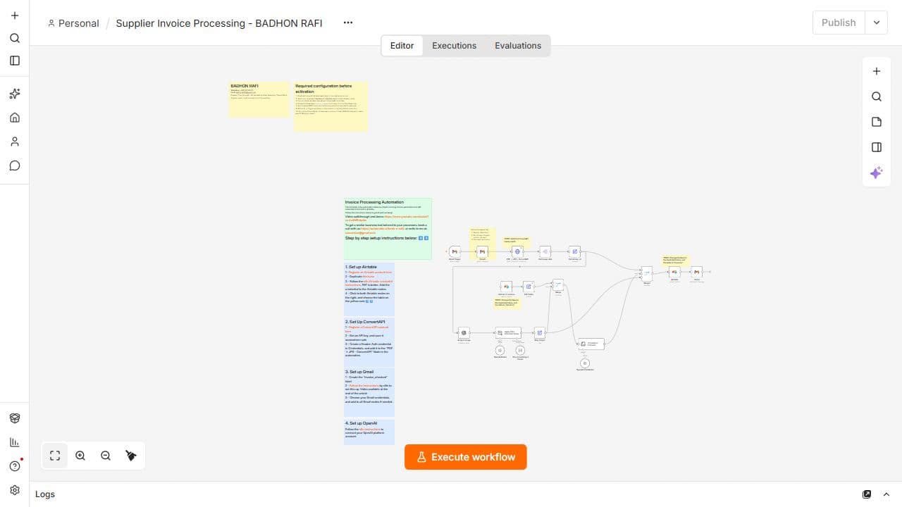Select the BADHON RAFI sticky note

[259, 99]
